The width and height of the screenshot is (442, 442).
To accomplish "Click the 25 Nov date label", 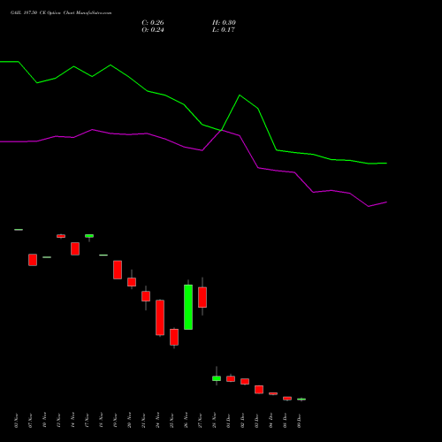I will (171, 420).
